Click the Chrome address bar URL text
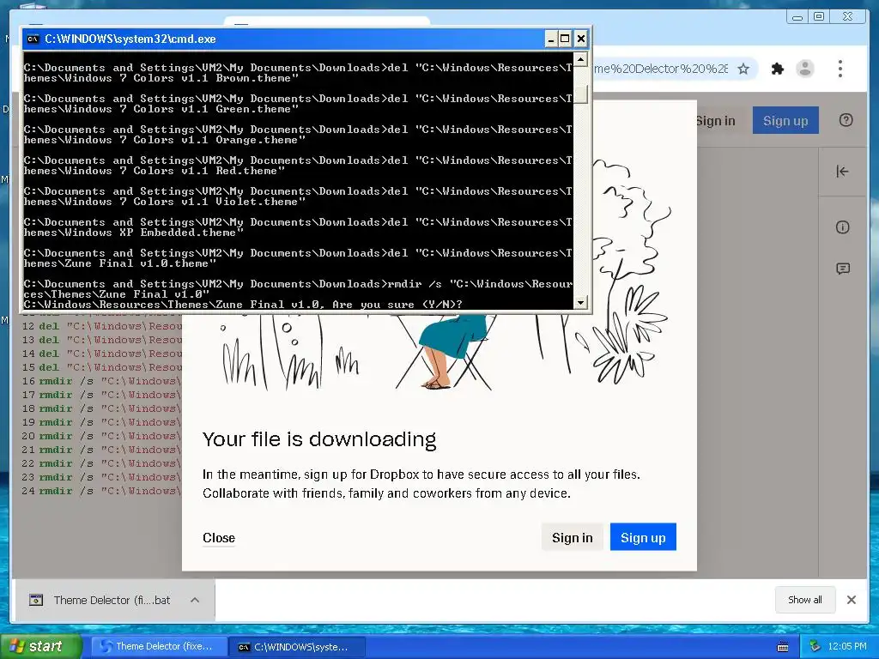 [x=661, y=69]
